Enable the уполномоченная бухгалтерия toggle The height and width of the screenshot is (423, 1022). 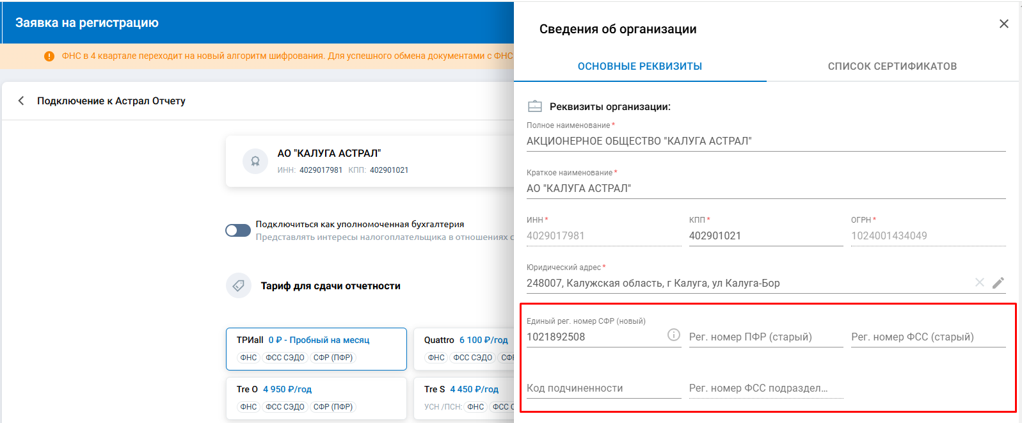click(x=238, y=230)
